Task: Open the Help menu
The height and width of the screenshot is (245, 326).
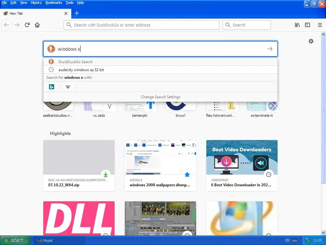Action: [x=81, y=3]
